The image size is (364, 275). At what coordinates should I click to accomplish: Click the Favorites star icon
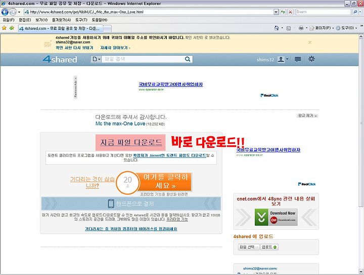click(x=4, y=28)
